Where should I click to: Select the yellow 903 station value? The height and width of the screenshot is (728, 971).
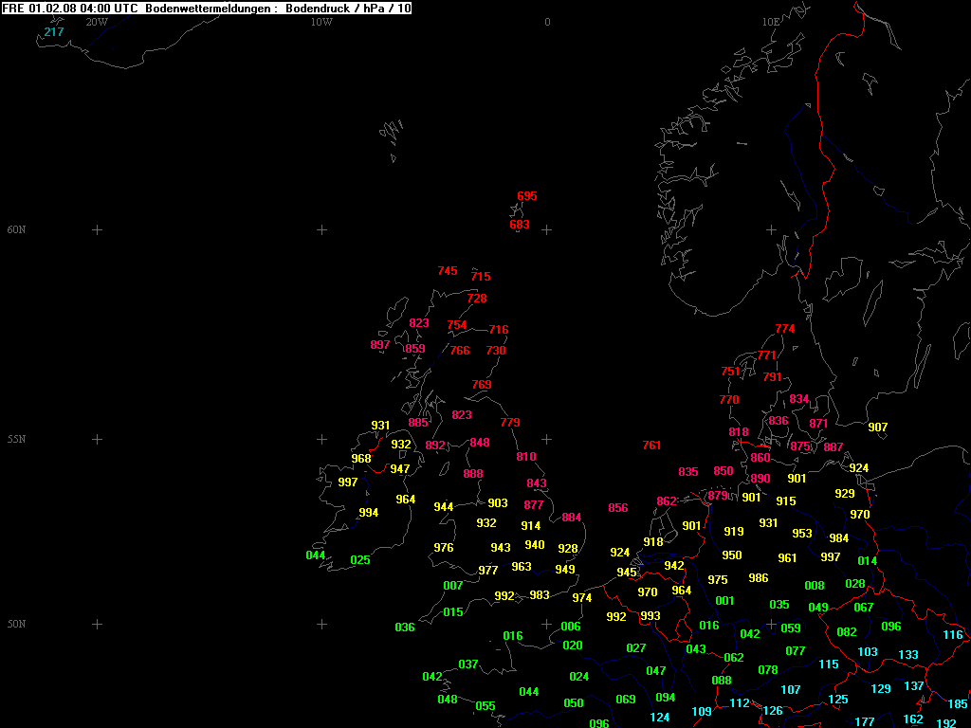coord(498,503)
